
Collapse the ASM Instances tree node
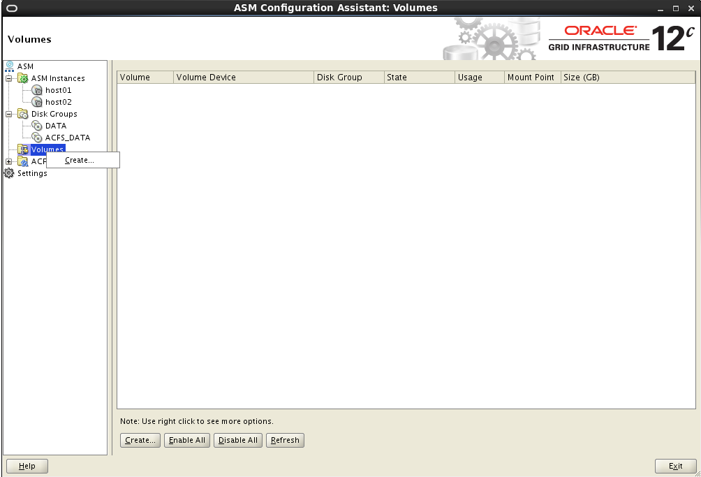pyautogui.click(x=8, y=78)
